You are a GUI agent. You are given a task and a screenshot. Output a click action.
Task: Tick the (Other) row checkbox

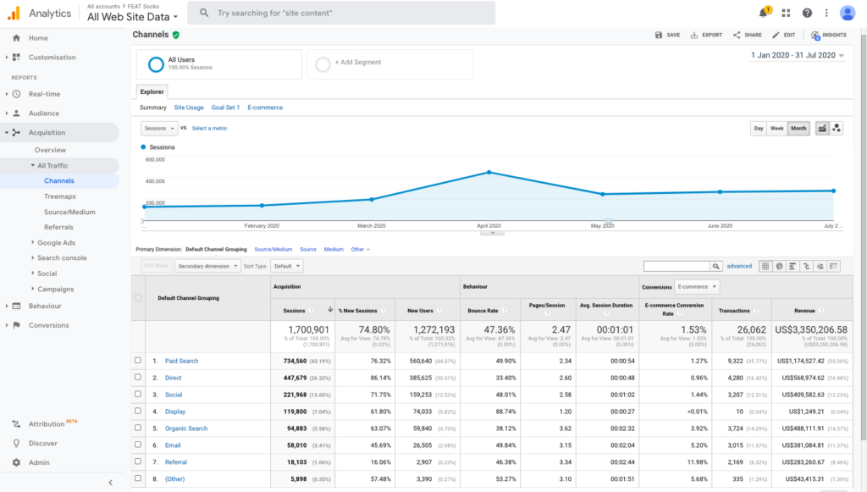tap(138, 478)
